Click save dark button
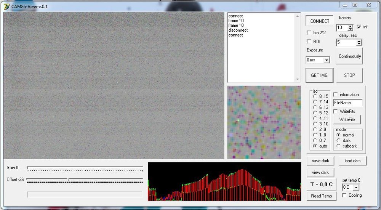Viewport: 381px width, 210px height. pos(320,161)
